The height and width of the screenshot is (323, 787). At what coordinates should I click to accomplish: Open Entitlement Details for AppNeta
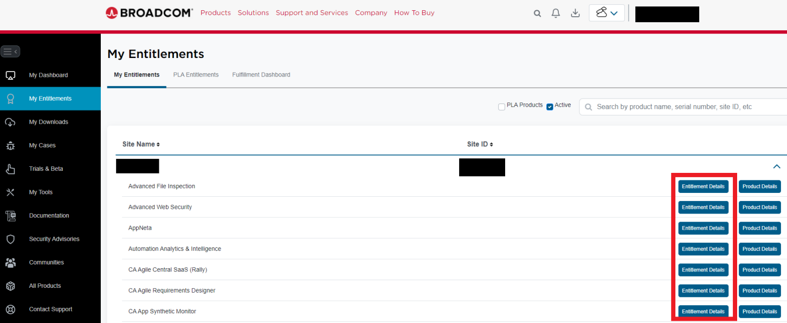point(703,228)
